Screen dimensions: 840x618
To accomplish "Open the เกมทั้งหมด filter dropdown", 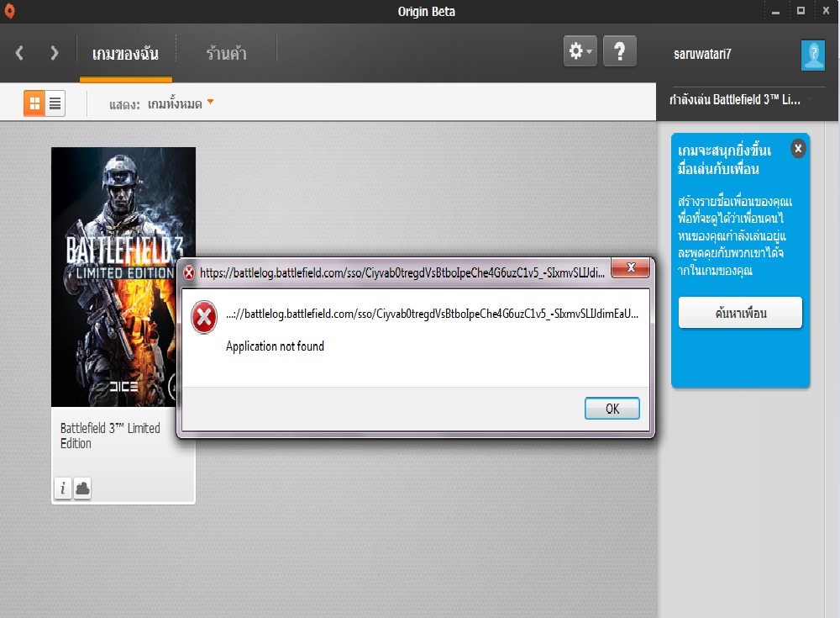I will point(181,103).
